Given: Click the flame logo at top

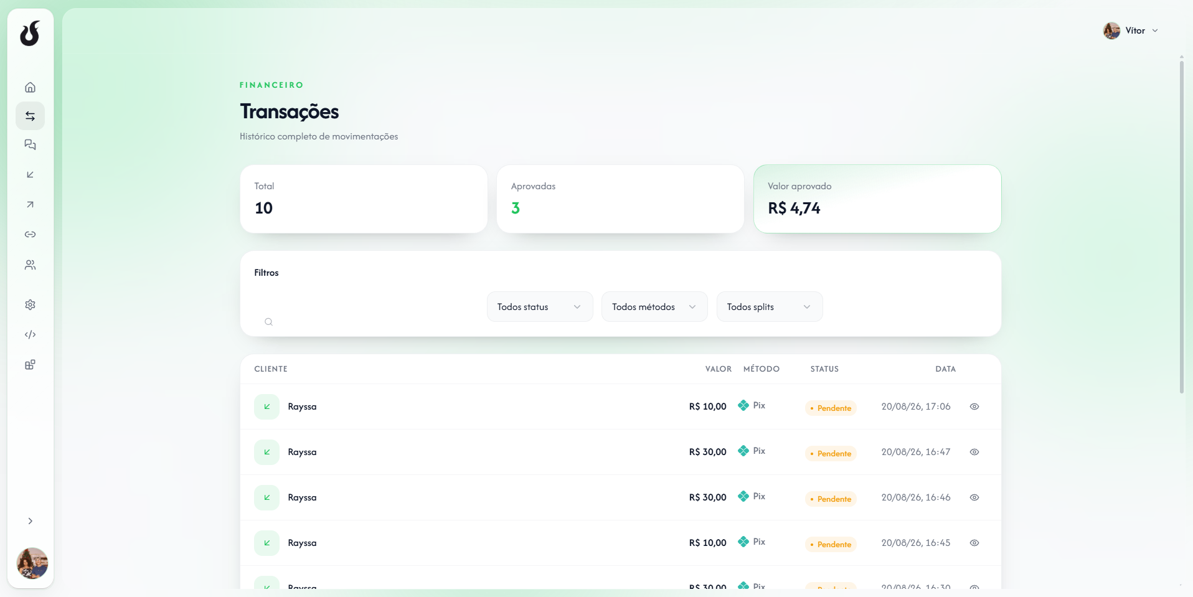Looking at the screenshot, I should tap(30, 34).
